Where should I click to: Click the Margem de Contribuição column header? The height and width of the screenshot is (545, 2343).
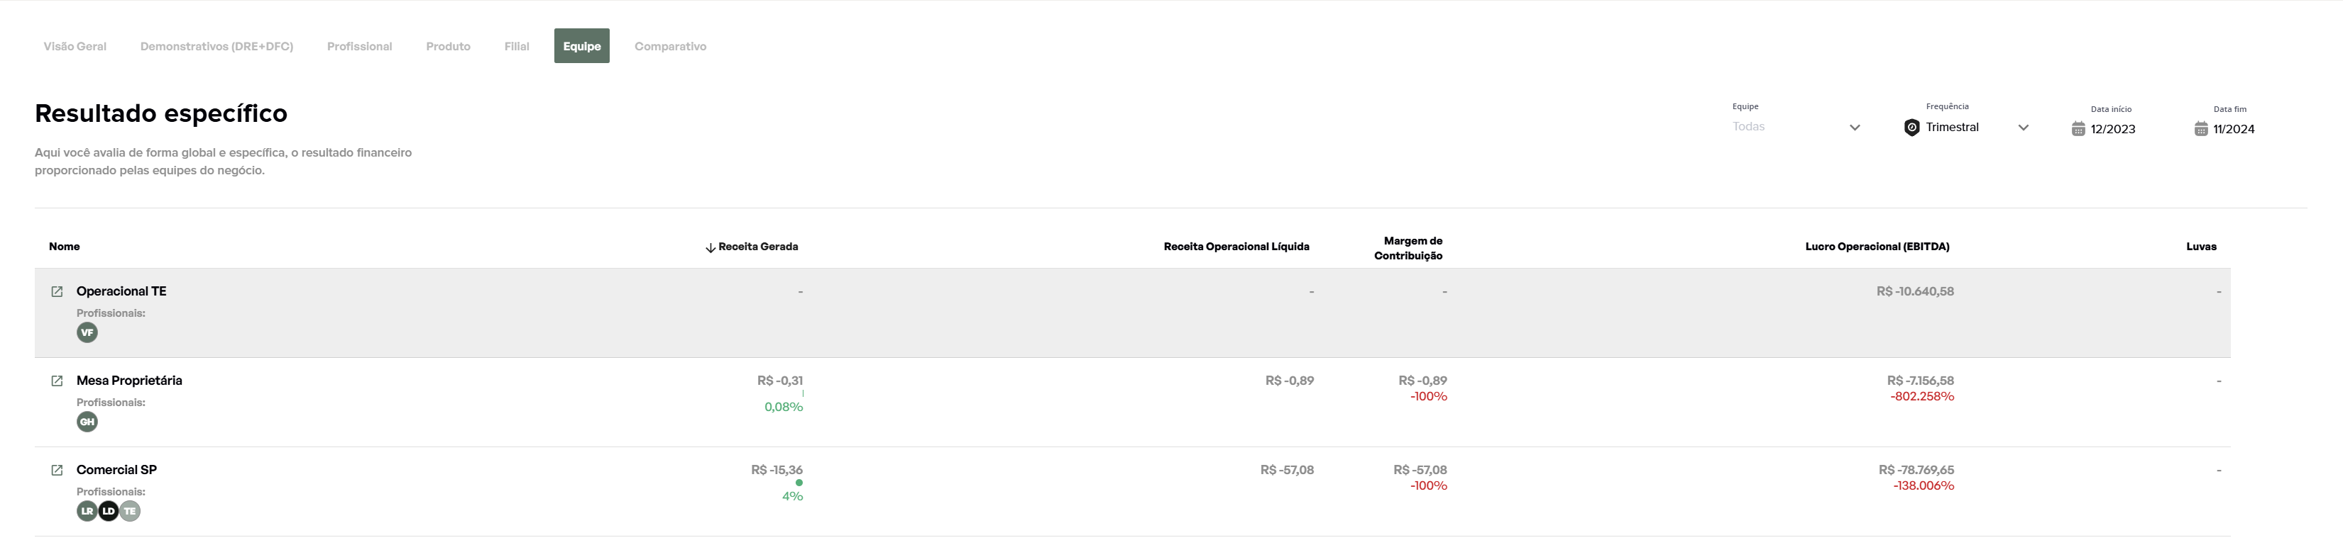pyautogui.click(x=1408, y=248)
